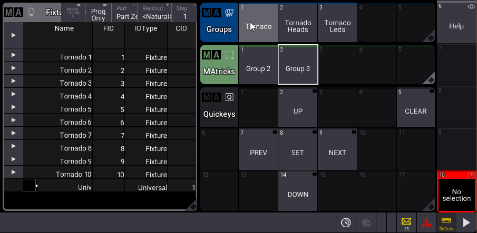Toggle the Prog Only option

[x=99, y=13]
